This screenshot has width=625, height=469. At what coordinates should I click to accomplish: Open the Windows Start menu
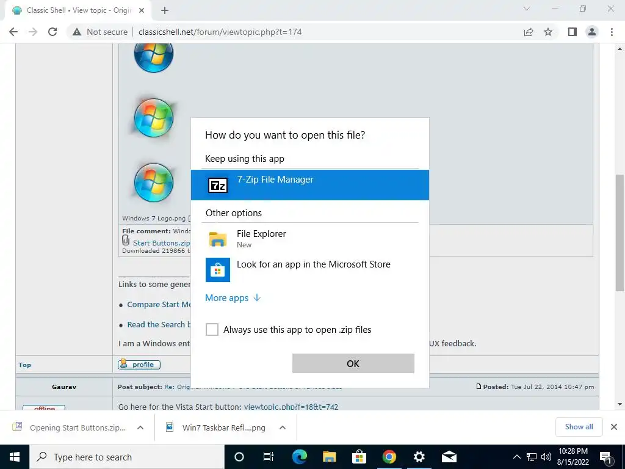[15, 457]
